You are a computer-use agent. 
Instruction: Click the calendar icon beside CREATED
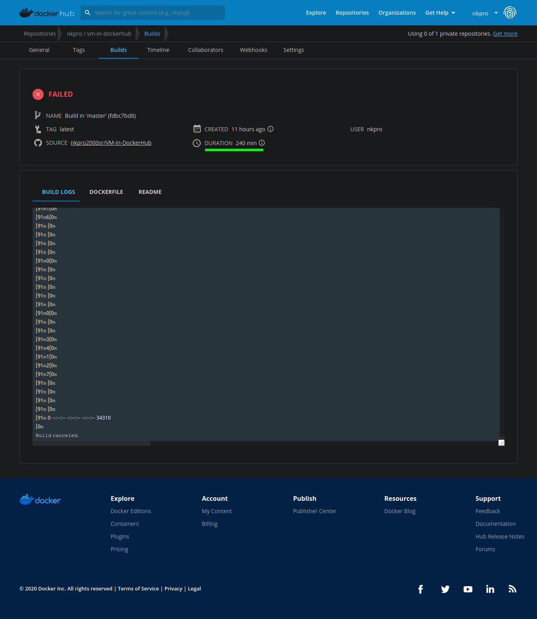coord(197,128)
